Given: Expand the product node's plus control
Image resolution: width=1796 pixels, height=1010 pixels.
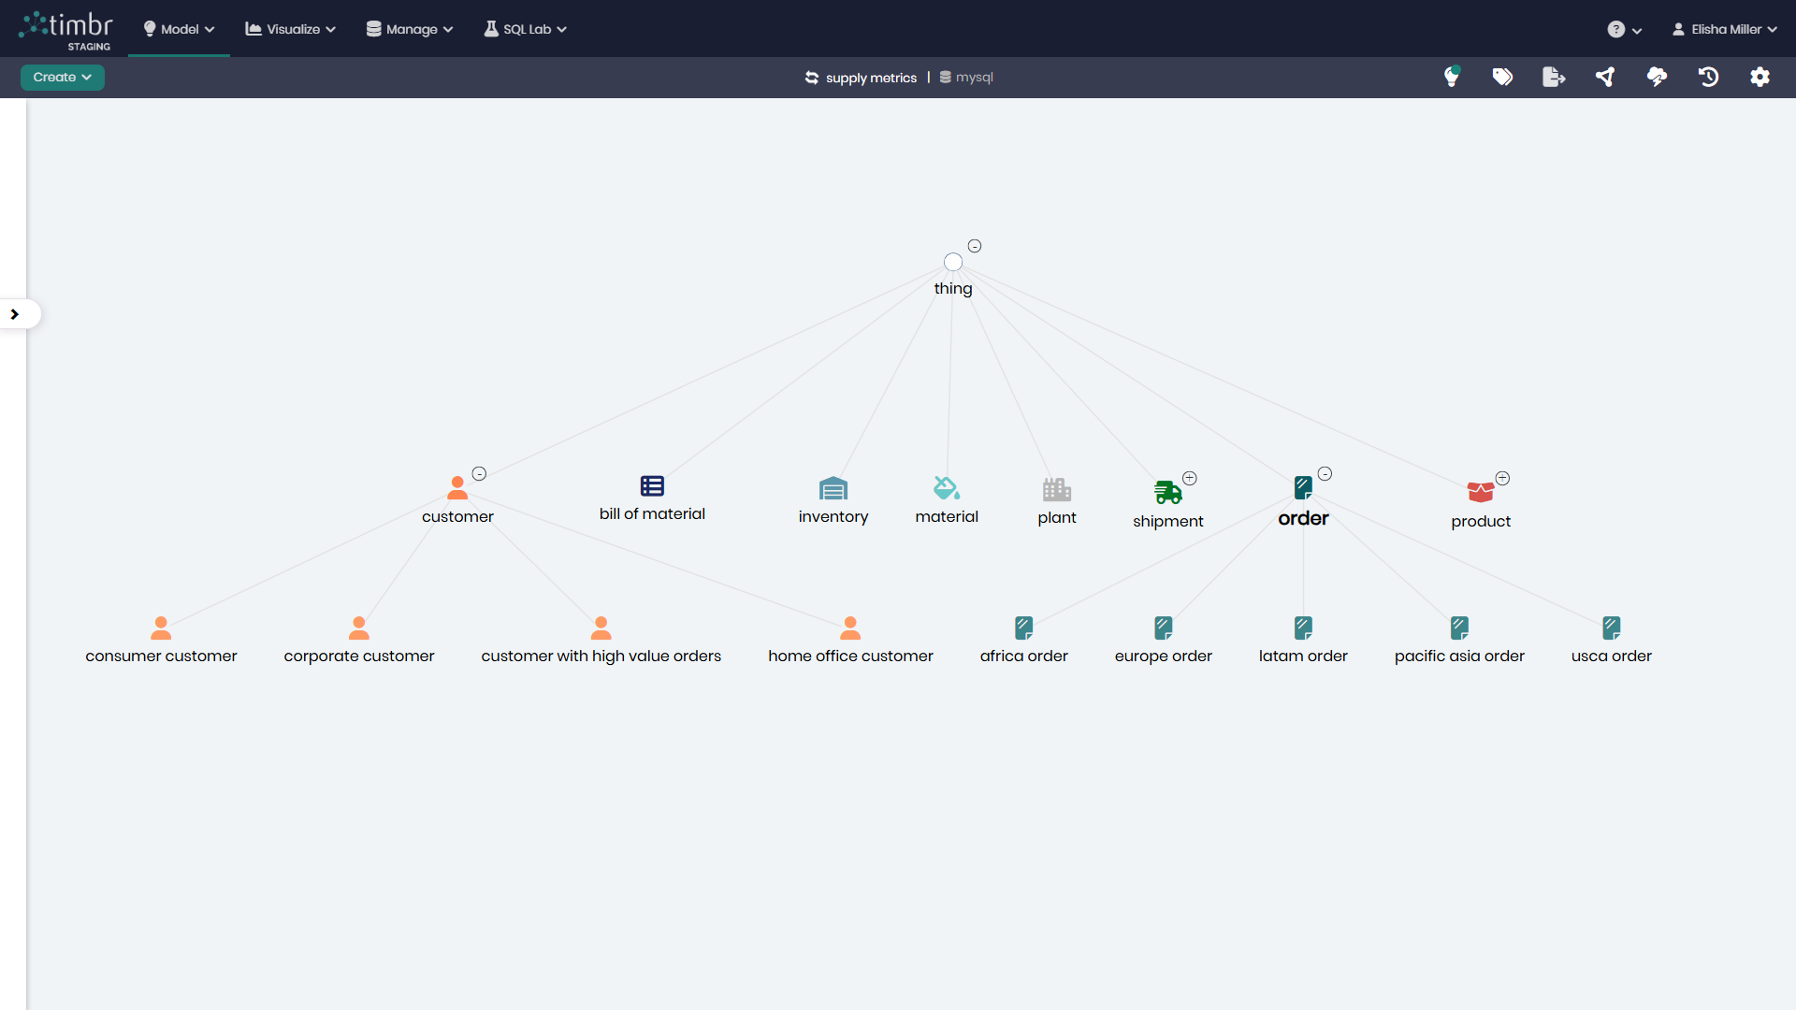Looking at the screenshot, I should click(1502, 478).
